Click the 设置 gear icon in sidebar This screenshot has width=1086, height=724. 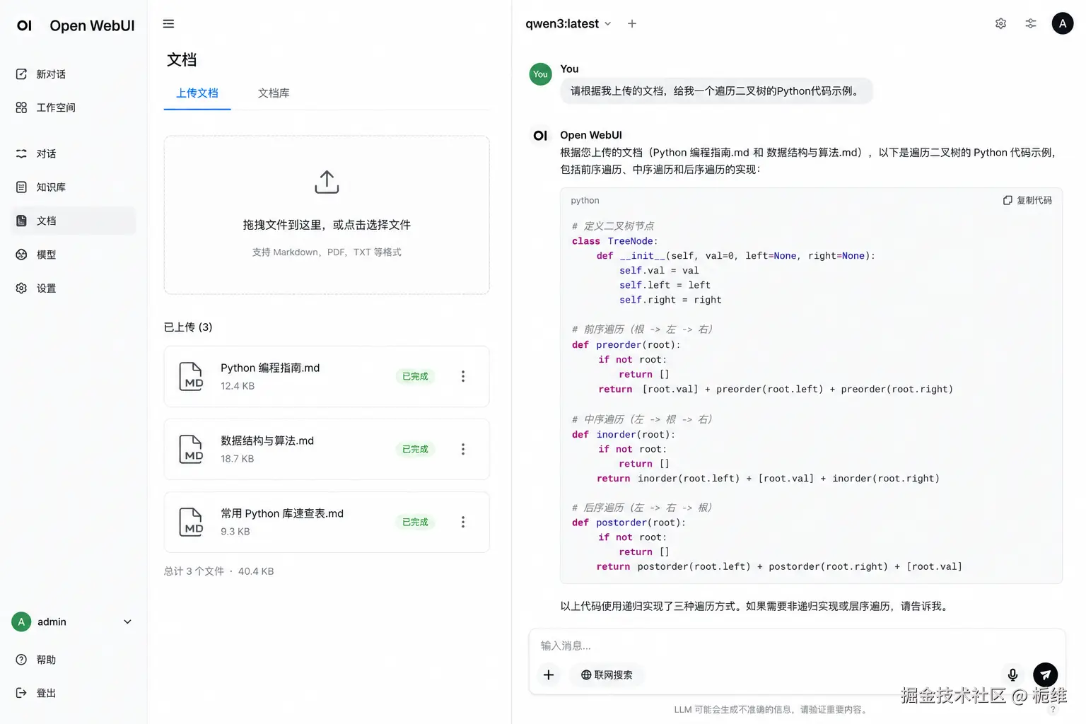[x=21, y=288]
